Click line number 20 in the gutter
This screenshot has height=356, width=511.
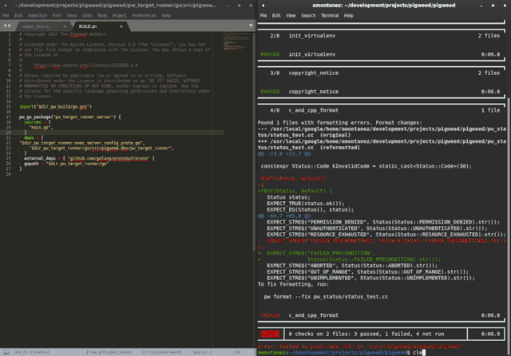point(9,133)
